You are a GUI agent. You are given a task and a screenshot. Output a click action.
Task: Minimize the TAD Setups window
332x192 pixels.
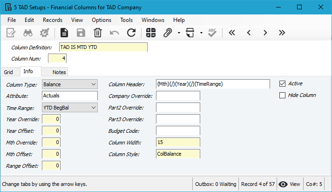click(x=278, y=7)
